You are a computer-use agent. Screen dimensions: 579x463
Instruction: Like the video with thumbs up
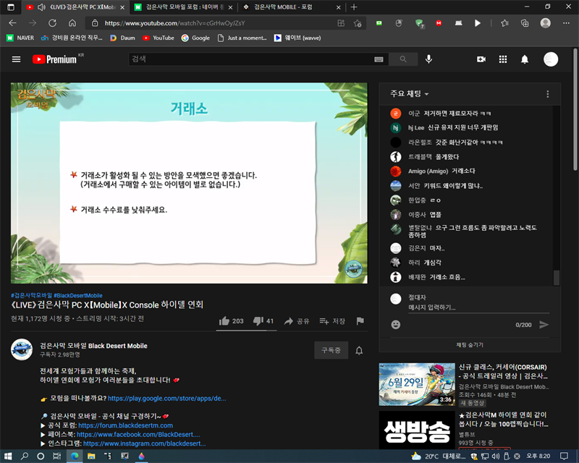224,321
